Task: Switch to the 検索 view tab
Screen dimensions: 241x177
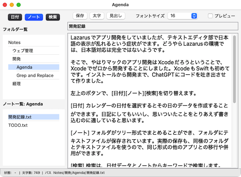Action: (53, 17)
